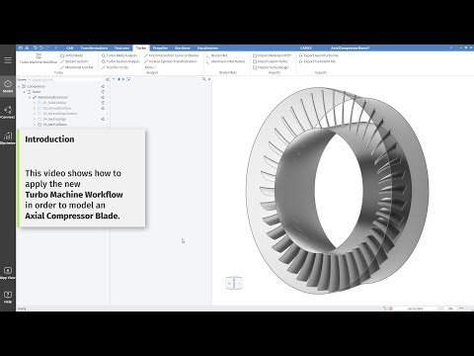Image resolution: width=474 pixels, height=356 pixels.
Task: Switch to the Propeller ribbon tab
Action: 160,48
